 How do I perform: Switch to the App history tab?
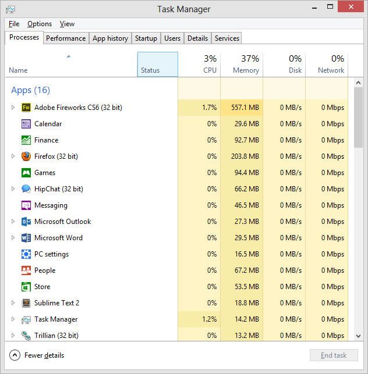point(110,38)
